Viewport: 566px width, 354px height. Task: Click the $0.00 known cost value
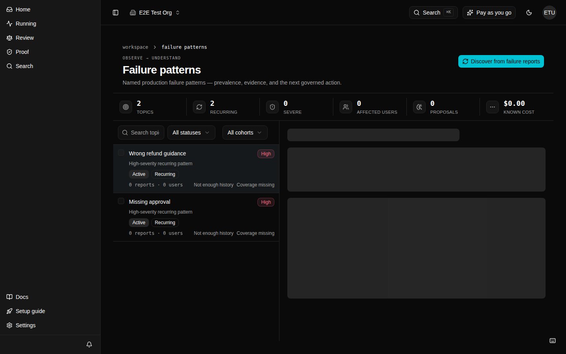point(514,103)
